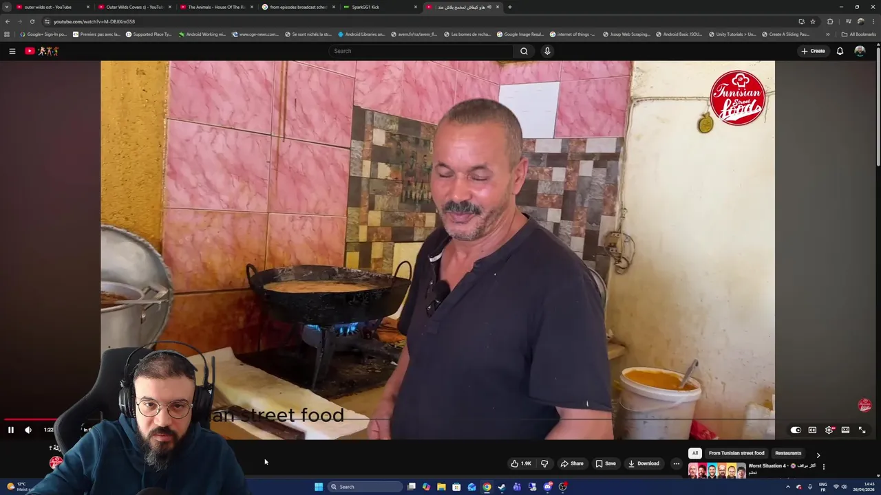Click the Tunisian Street Food channel watermark
The height and width of the screenshot is (495, 881).
click(864, 406)
